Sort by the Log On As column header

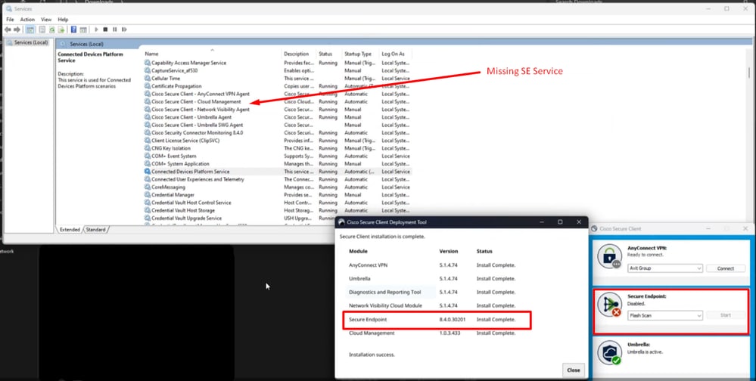[x=395, y=54]
